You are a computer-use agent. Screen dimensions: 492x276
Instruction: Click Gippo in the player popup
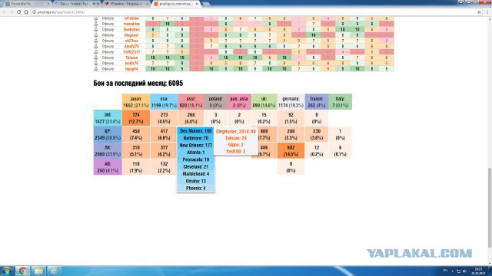pyautogui.click(x=236, y=145)
